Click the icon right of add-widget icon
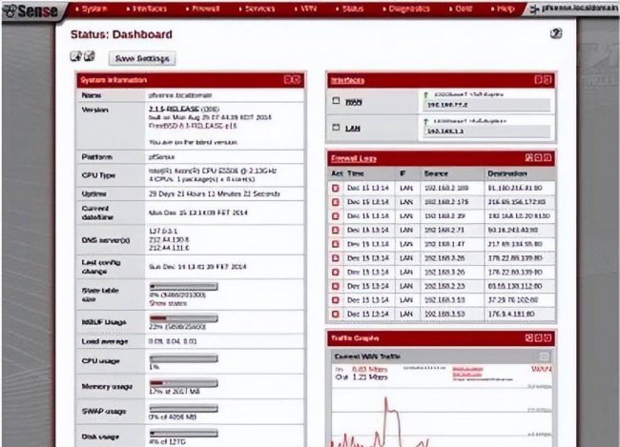 click(x=90, y=56)
